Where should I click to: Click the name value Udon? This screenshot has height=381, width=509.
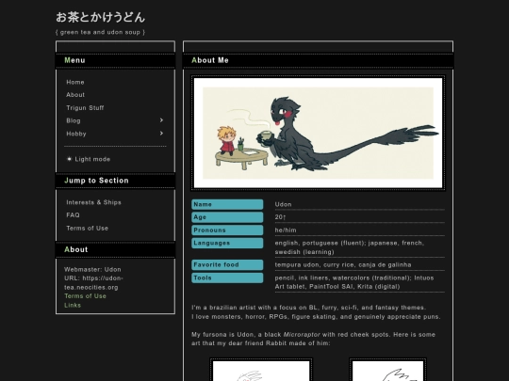[x=283, y=204]
